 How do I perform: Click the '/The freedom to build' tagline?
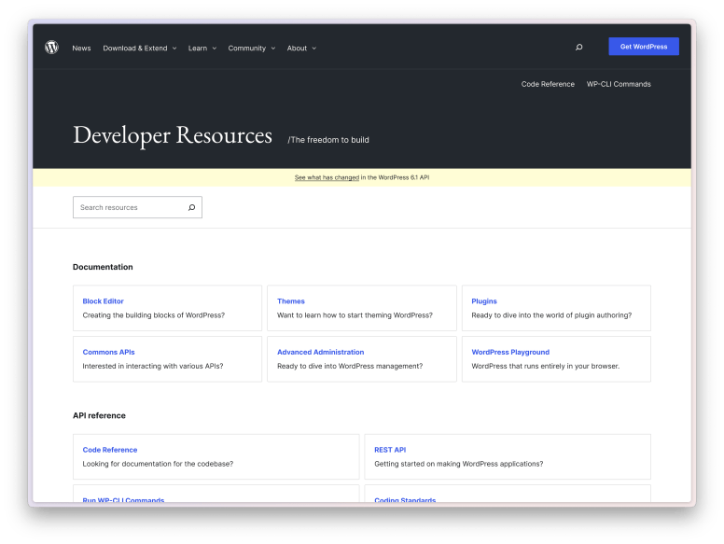point(328,140)
